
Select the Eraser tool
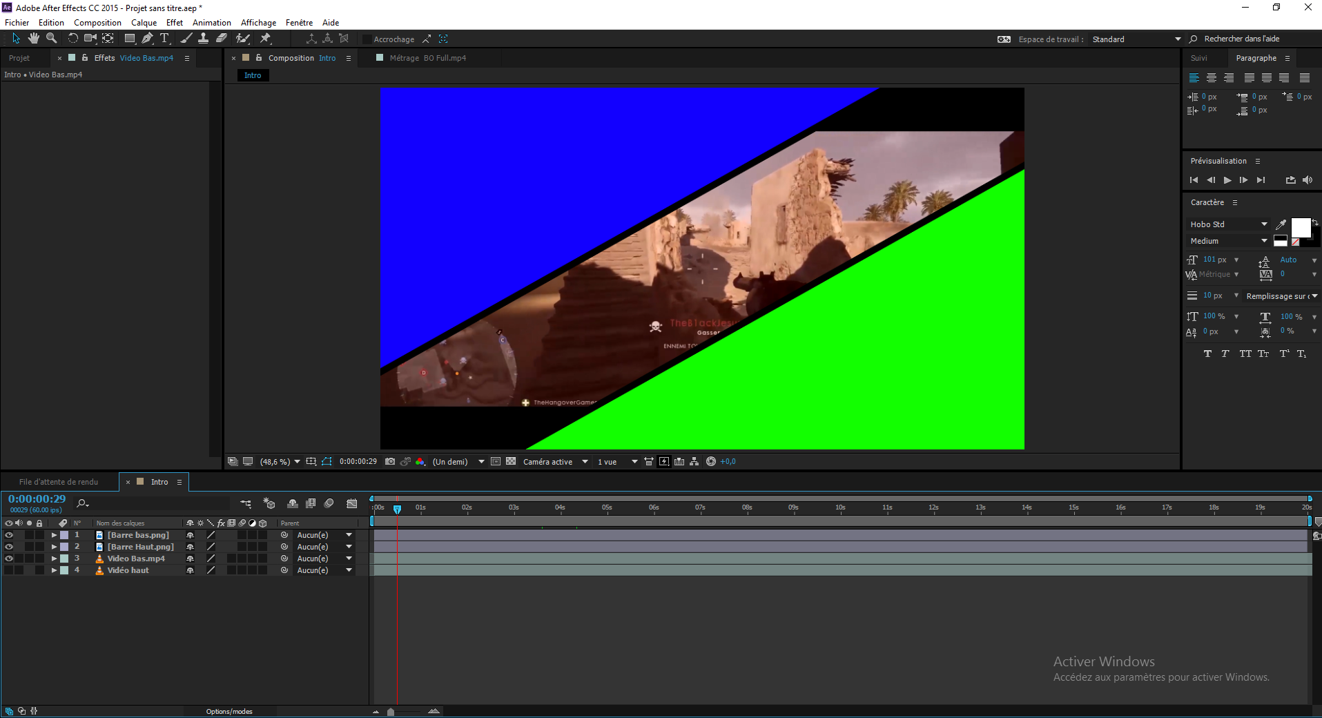pos(222,39)
